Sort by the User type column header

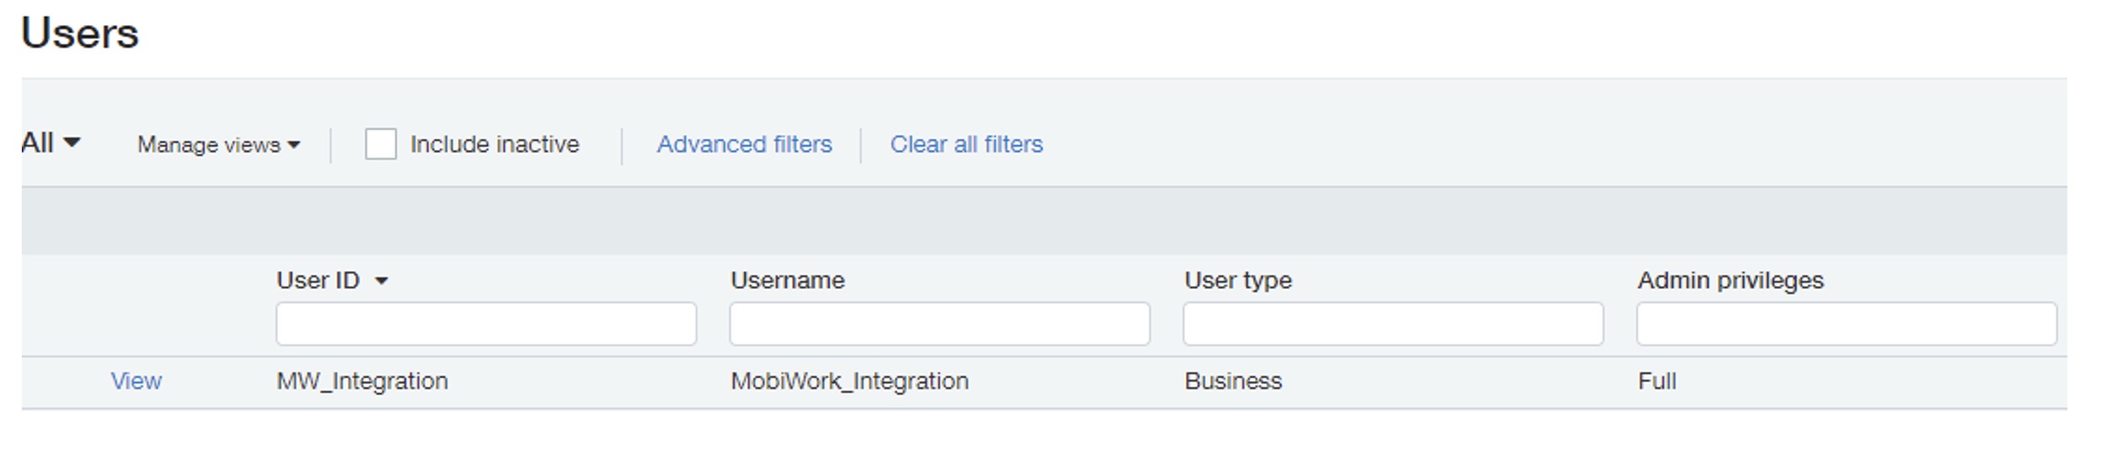point(1238,280)
